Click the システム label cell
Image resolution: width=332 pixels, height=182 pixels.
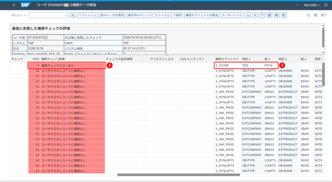pos(19,43)
